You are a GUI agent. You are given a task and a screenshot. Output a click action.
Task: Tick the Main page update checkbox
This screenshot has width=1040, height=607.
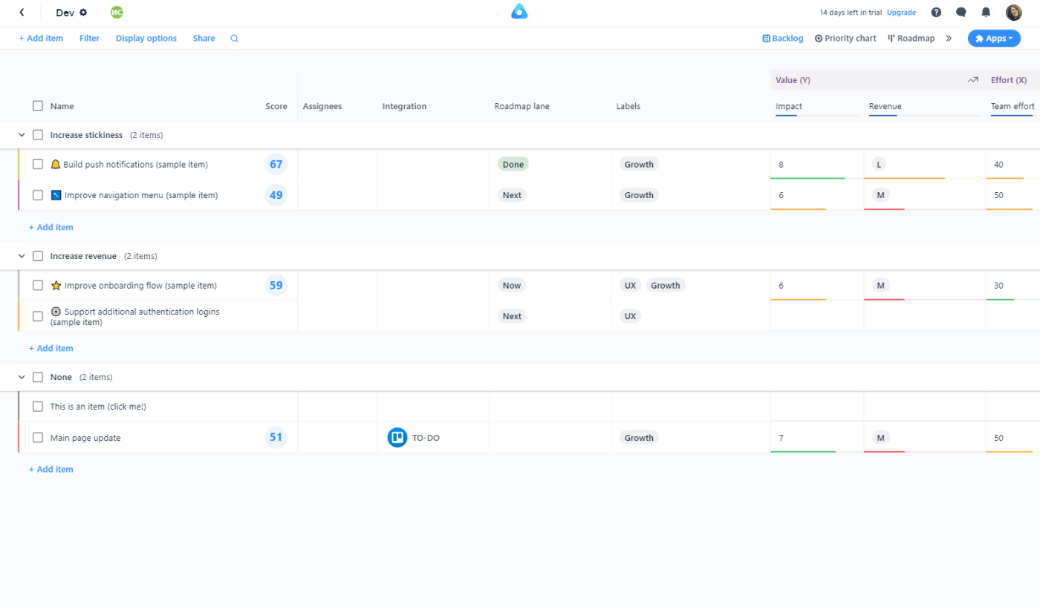(x=38, y=438)
